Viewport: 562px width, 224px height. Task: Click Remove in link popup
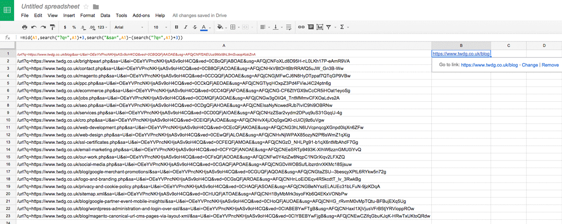tap(550, 65)
